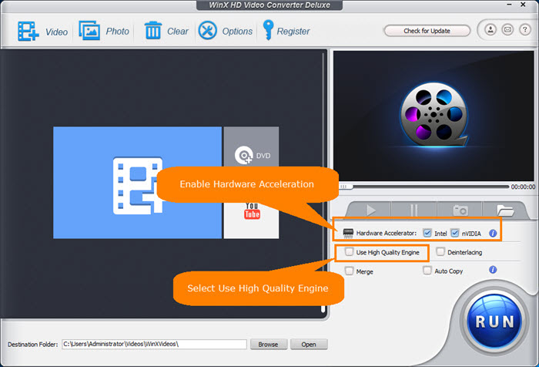Open the output folder icon
Viewport: 539px width, 367px height.
[504, 210]
